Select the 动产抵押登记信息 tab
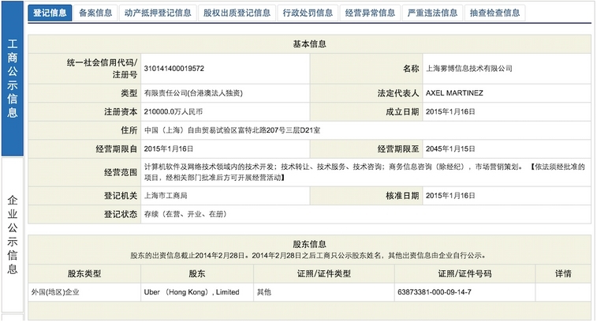The height and width of the screenshot is (323, 597). coord(158,13)
